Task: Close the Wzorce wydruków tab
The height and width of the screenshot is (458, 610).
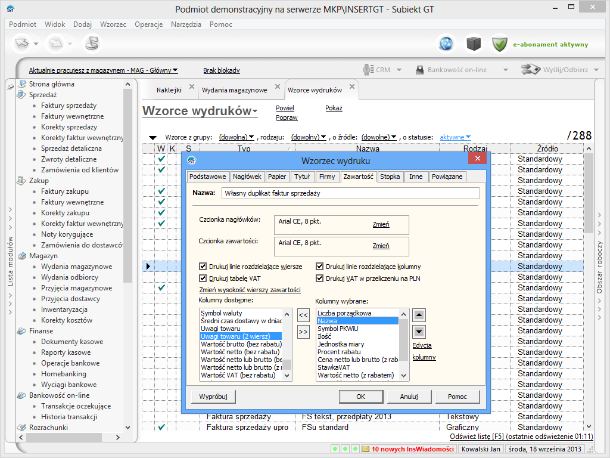Action: (x=352, y=87)
